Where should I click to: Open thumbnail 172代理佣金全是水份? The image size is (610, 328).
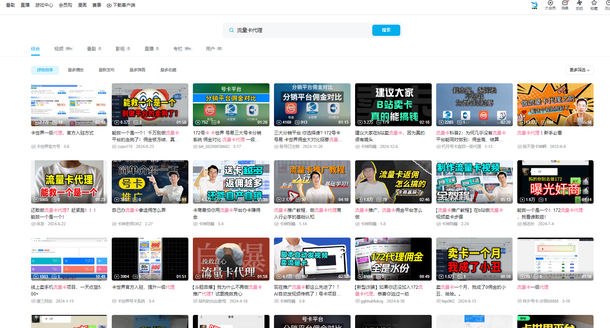[393, 259]
